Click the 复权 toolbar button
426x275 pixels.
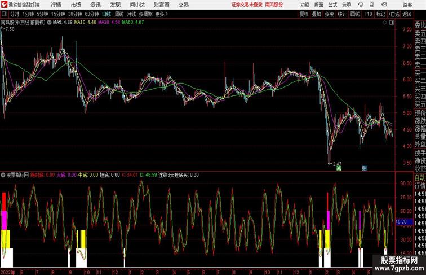tap(304, 14)
